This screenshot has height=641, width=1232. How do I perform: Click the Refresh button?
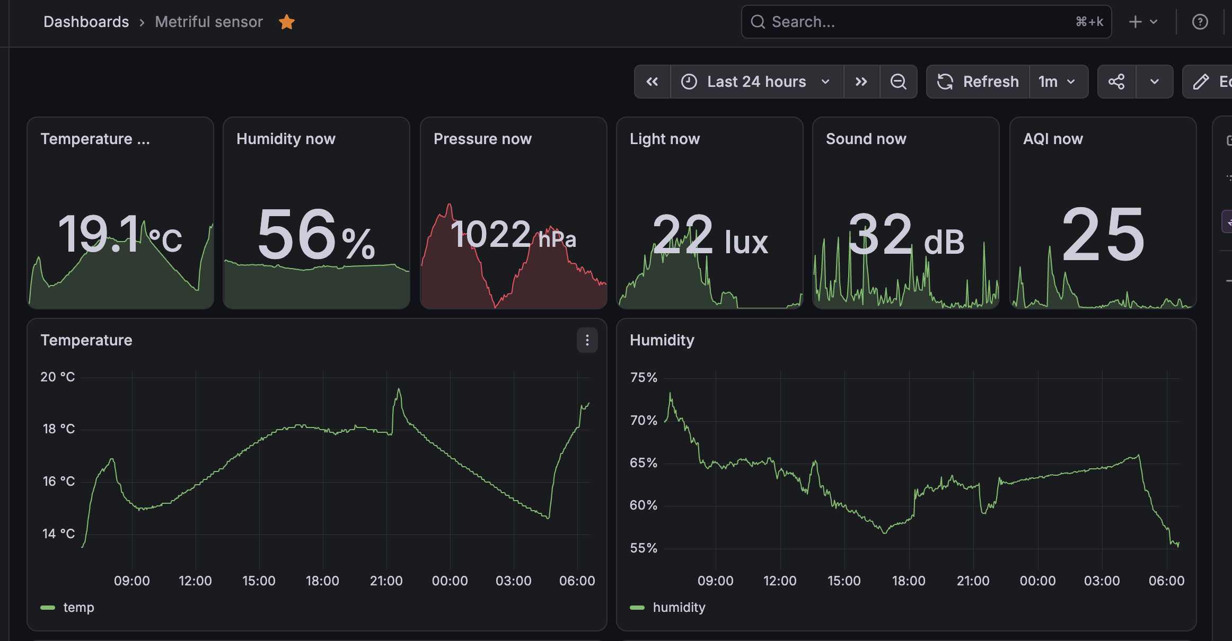click(978, 82)
